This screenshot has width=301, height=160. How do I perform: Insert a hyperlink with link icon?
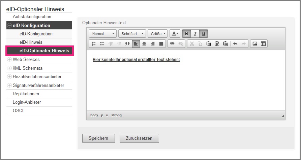[172, 44]
